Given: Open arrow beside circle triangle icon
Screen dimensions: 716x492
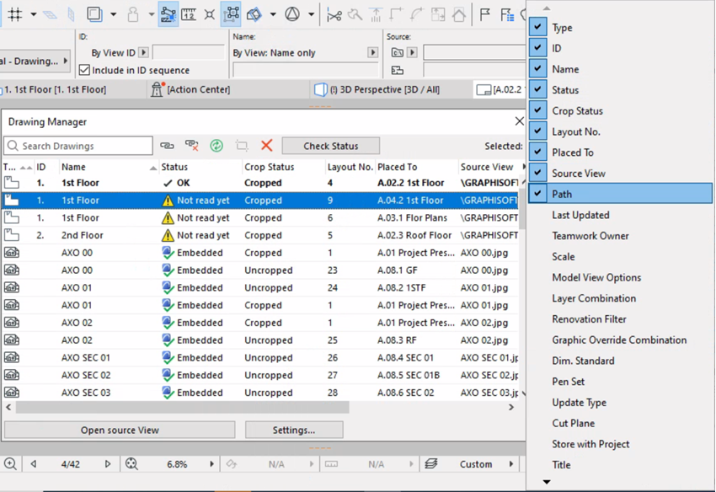Looking at the screenshot, I should [x=311, y=14].
